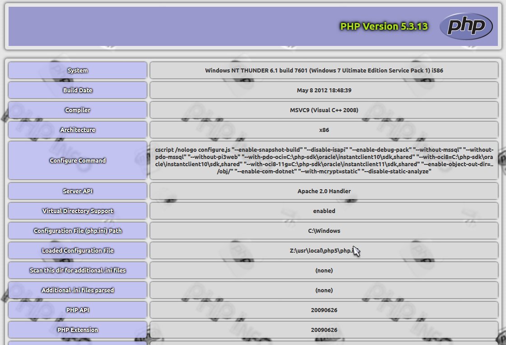Select the 'Loaded Configuration File' label

coord(78,250)
